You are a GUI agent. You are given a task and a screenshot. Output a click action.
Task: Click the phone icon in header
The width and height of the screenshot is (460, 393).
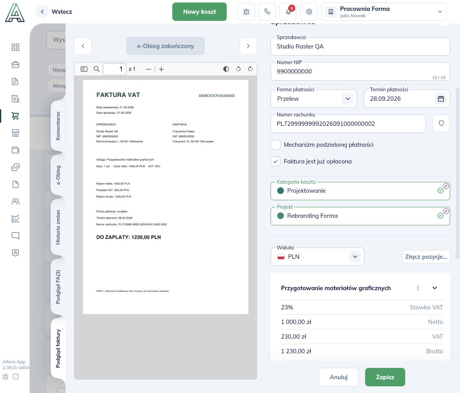click(267, 12)
